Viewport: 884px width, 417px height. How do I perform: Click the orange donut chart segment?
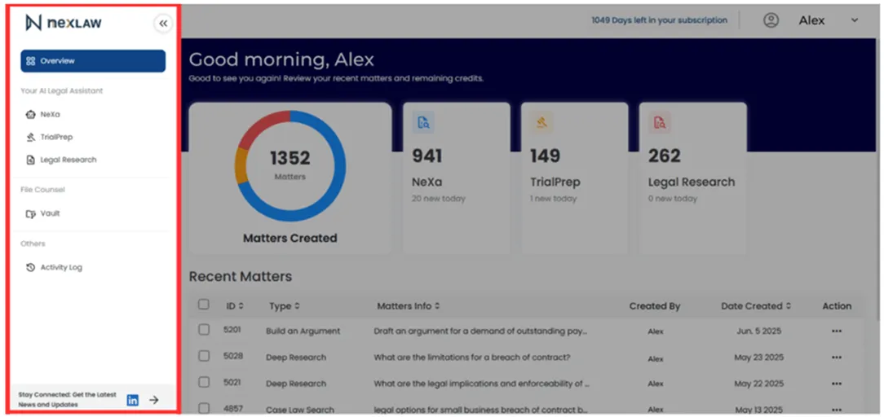pos(242,166)
